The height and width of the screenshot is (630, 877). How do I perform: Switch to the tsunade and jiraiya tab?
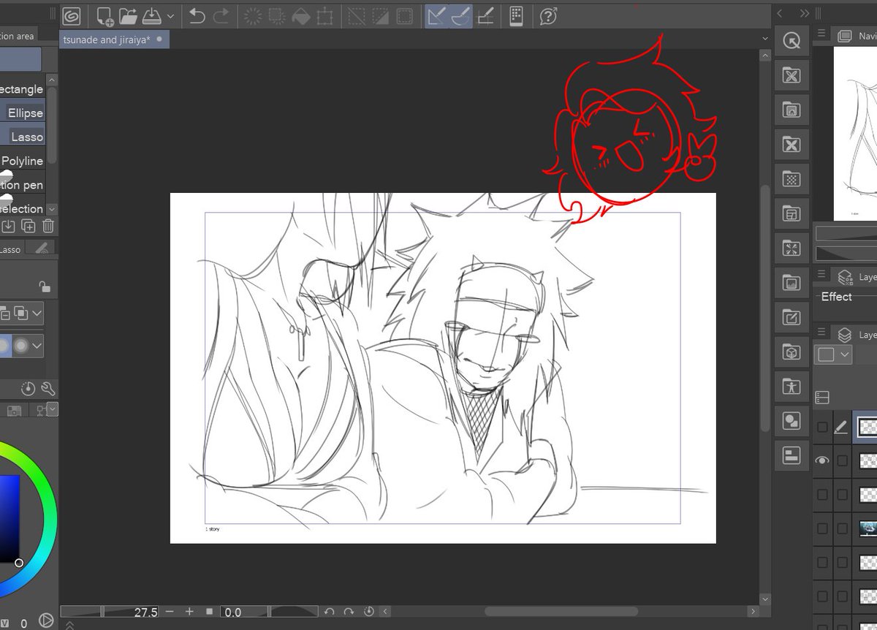110,39
